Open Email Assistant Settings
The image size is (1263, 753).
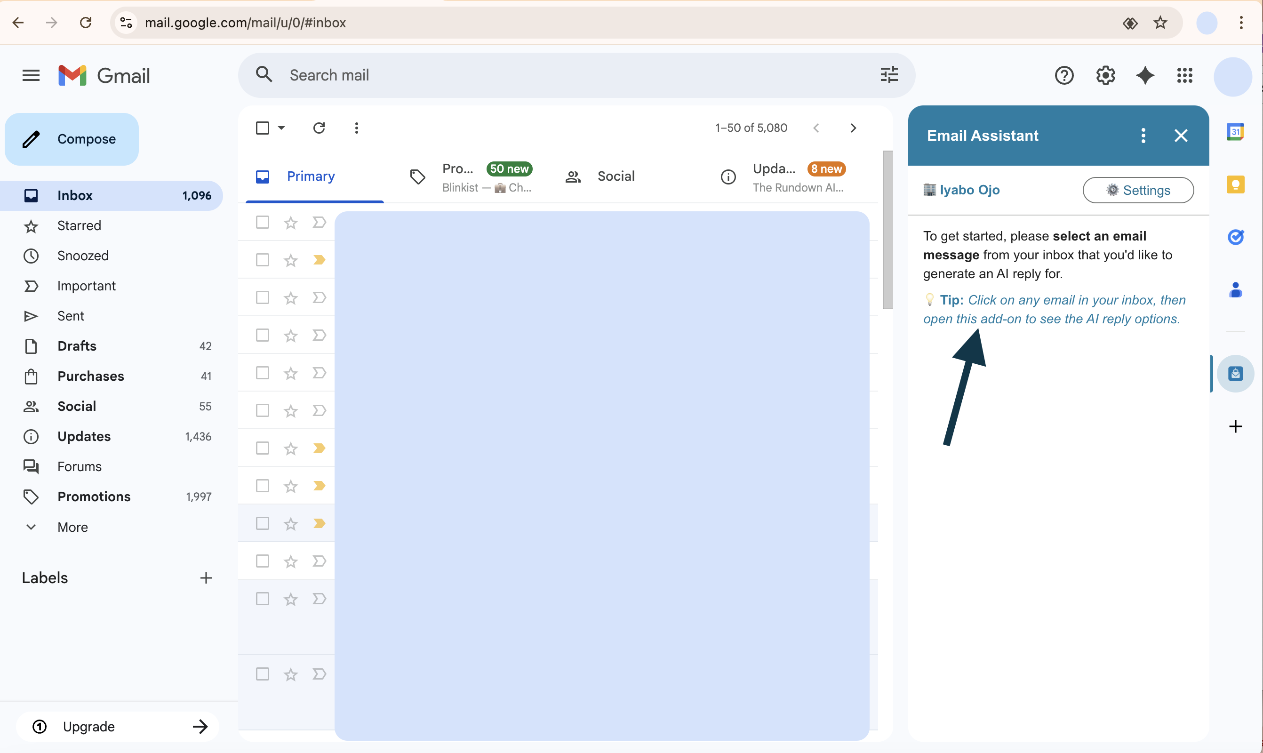(x=1138, y=190)
